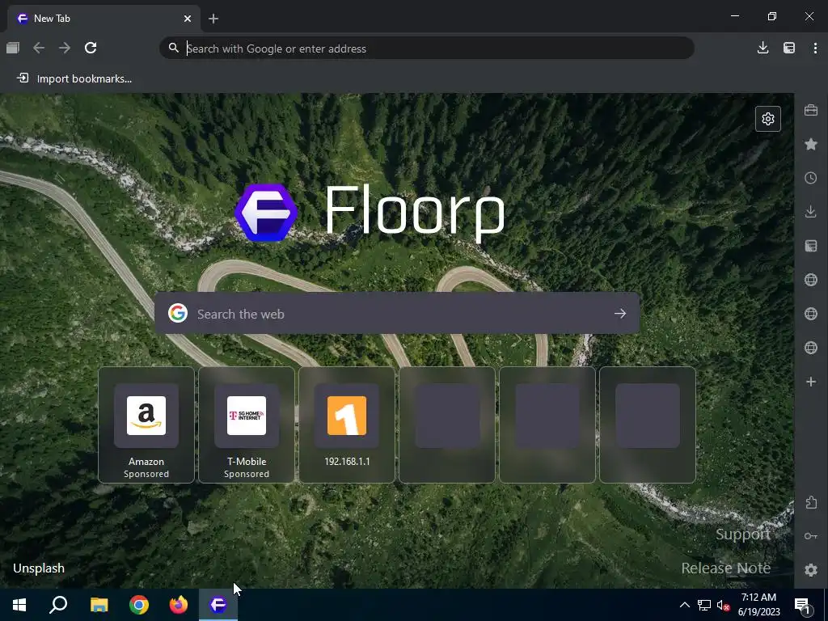Open the passwords key icon in the sidebar
This screenshot has width=828, height=621.
pyautogui.click(x=811, y=536)
